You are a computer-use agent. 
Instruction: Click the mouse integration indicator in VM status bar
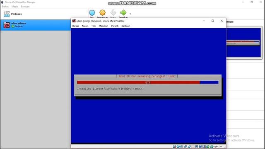(208, 147)
